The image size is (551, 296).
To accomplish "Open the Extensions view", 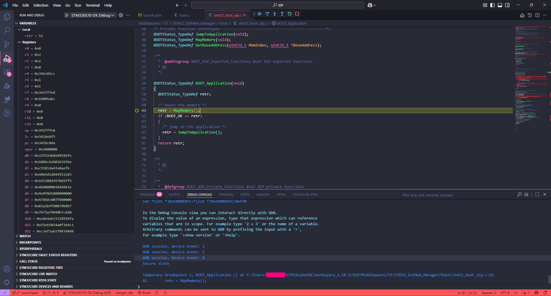I will tap(6, 72).
